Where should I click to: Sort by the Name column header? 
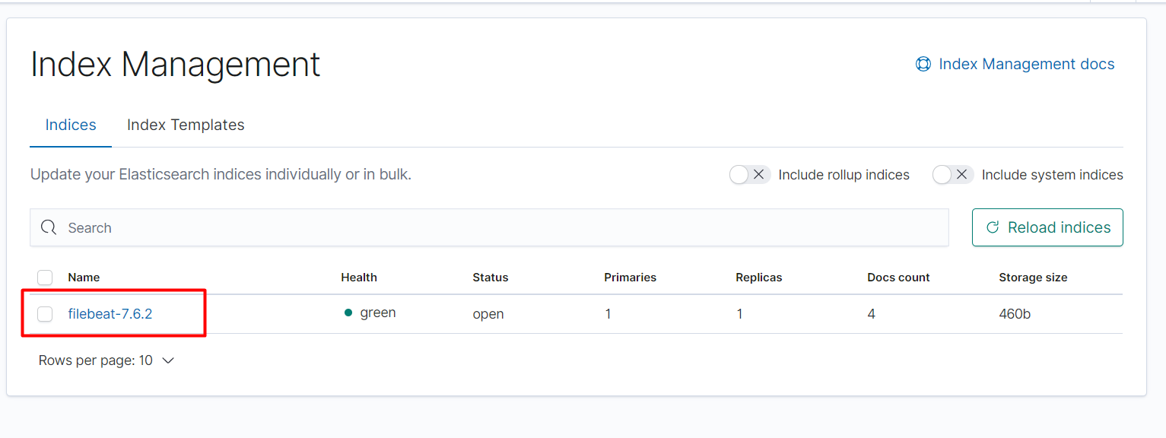pos(84,278)
